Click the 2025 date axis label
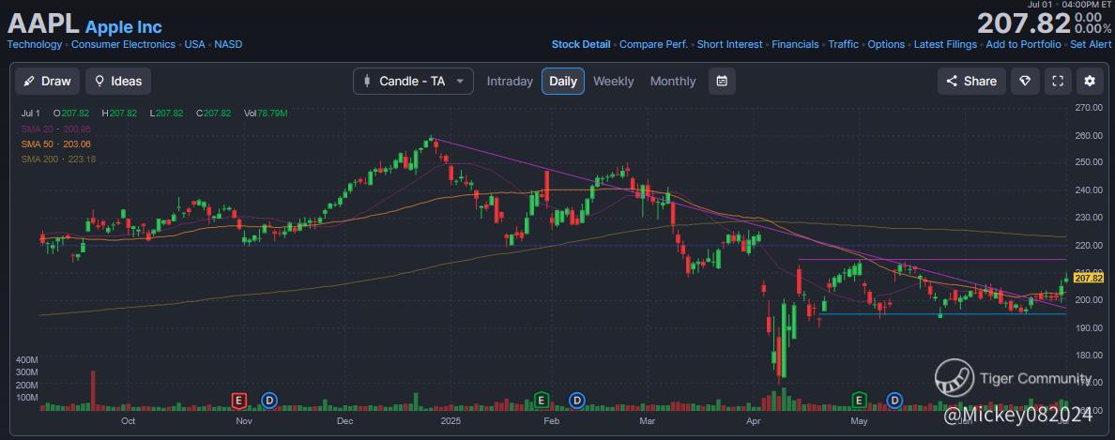Image resolution: width=1115 pixels, height=440 pixels. (x=451, y=421)
